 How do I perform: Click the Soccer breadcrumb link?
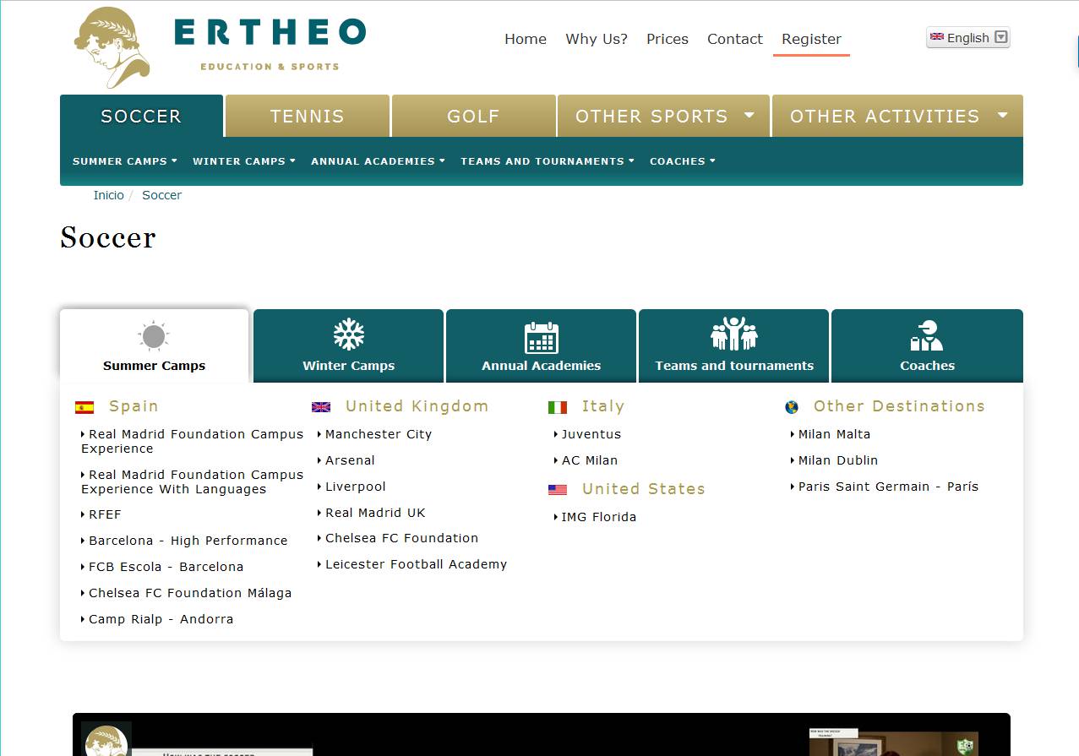tap(161, 195)
